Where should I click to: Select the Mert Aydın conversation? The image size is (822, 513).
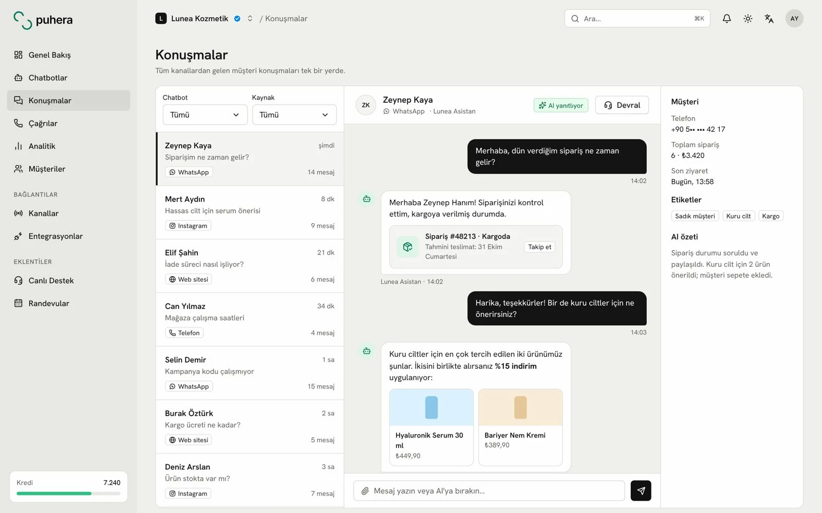(x=250, y=212)
